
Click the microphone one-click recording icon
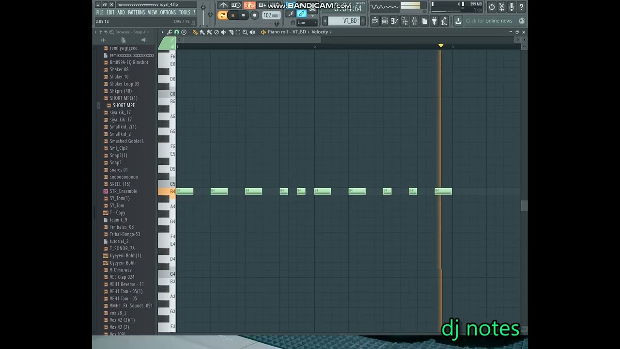511,7
